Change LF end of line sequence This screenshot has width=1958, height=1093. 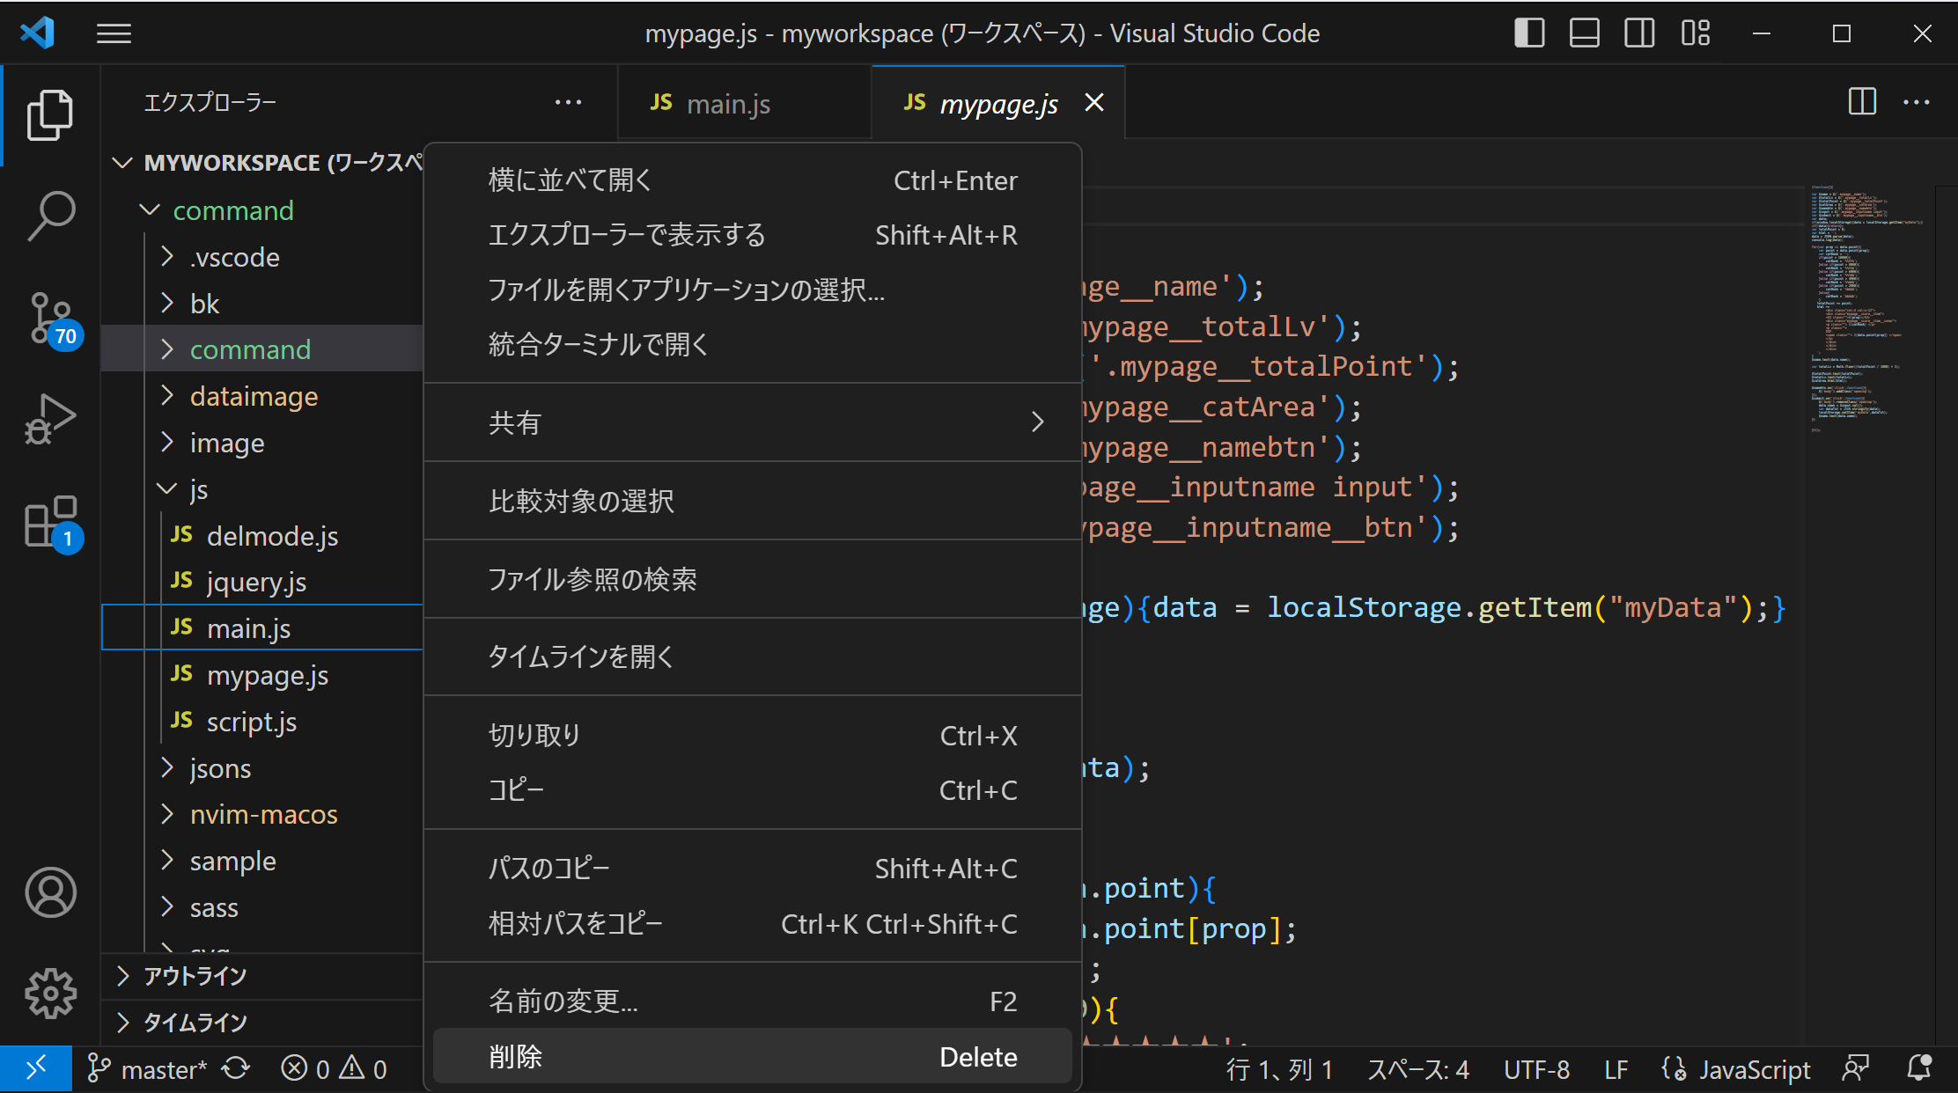[x=1616, y=1069]
